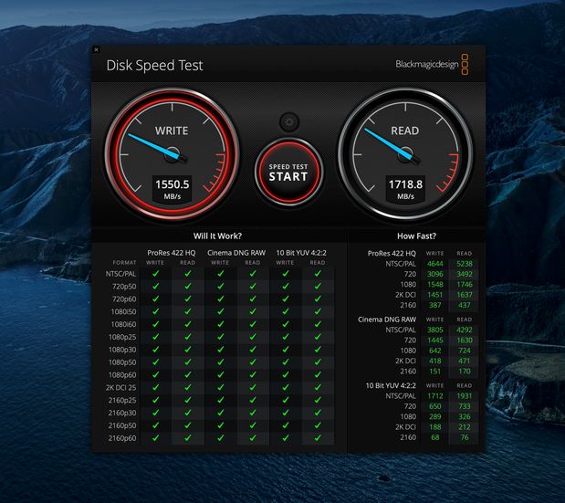Click the NTSC/PAL row label in Will It Work
Viewport: 565px width, 503px height.
(120, 274)
